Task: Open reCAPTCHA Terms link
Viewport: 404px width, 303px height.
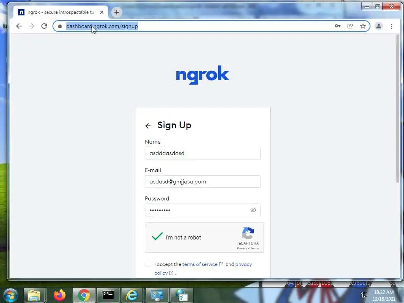Action: coord(254,249)
